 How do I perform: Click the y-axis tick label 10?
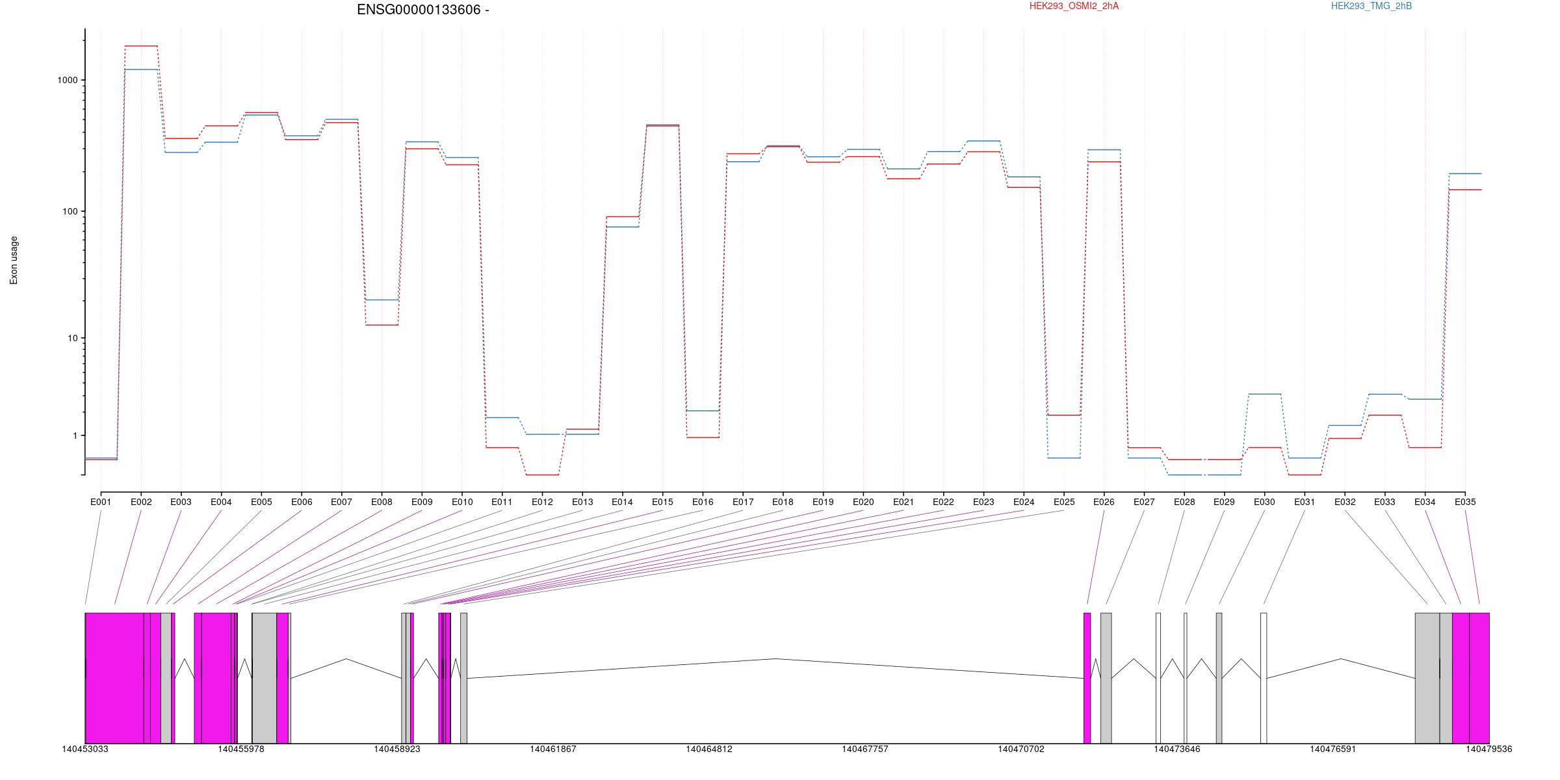[73, 338]
